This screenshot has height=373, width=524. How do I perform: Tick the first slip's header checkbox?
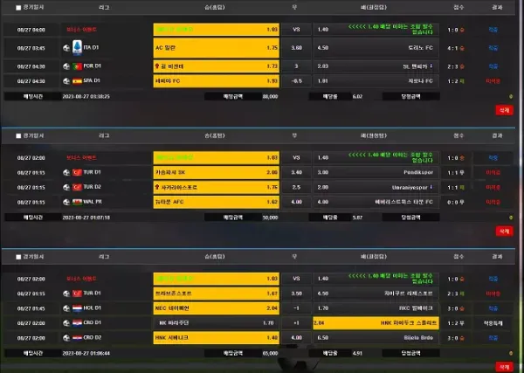[x=18, y=8]
